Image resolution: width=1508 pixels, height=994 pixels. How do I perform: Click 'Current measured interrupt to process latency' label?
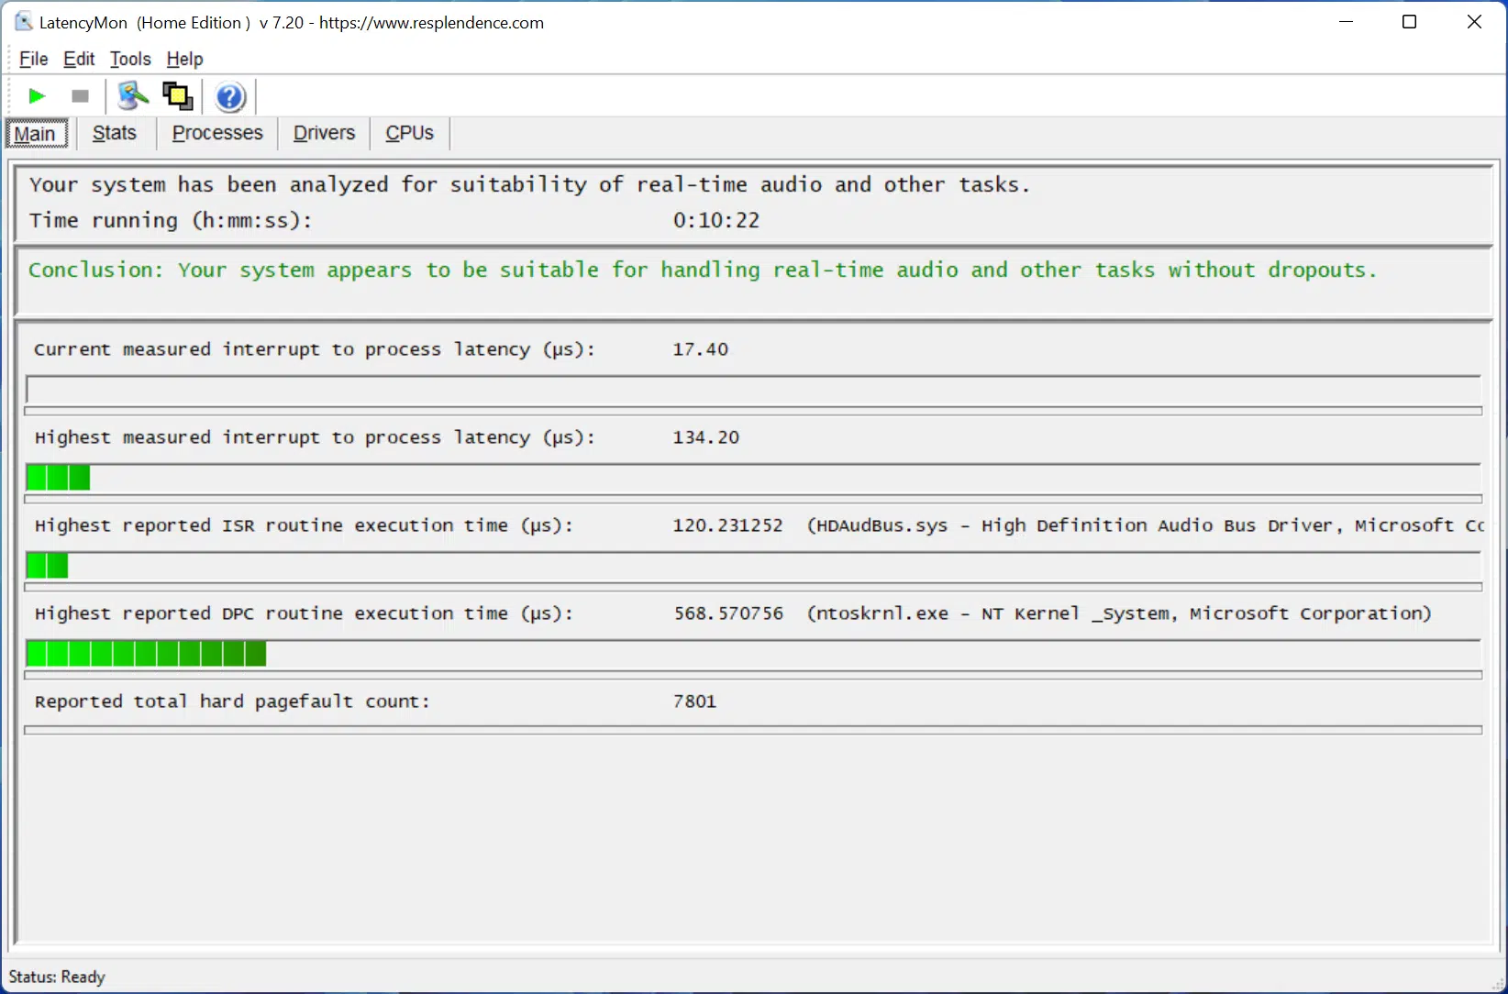[315, 349]
